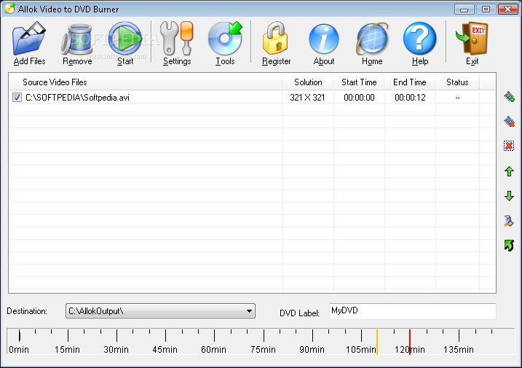Viewport: 522px width, 368px height.
Task: Click the Exit door icon
Action: [472, 39]
